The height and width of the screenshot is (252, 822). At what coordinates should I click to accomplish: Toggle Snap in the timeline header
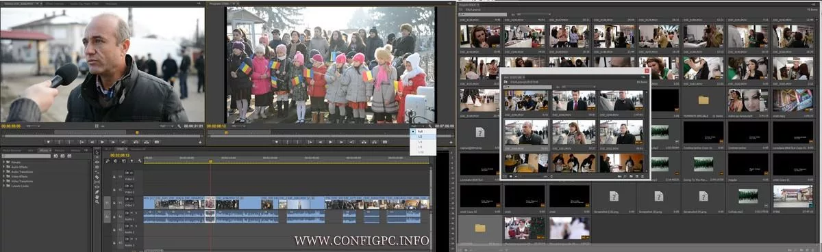coord(116,161)
